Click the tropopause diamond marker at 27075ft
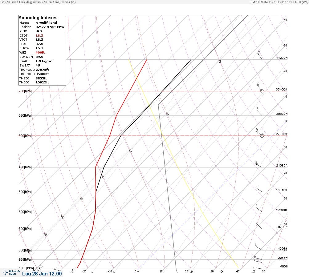Viewport: 309px width, 277px height. click(262, 135)
